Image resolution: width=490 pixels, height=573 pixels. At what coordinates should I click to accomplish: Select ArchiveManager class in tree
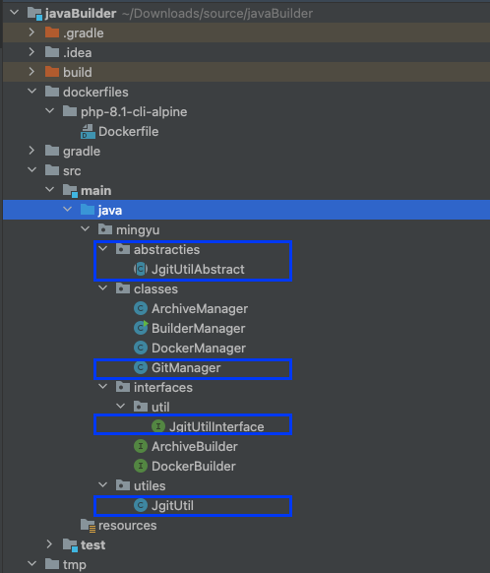(x=191, y=309)
